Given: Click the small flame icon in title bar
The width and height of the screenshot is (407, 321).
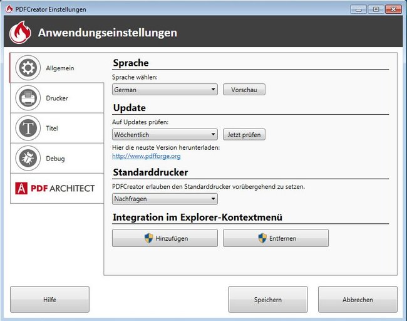Looking at the screenshot, I should point(9,9).
